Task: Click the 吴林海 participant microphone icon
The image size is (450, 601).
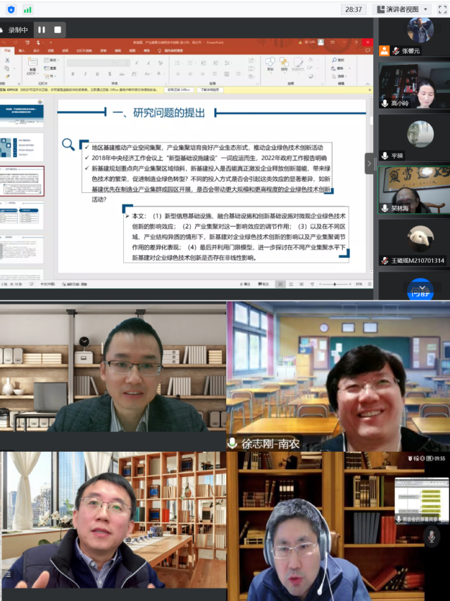Action: point(385,209)
